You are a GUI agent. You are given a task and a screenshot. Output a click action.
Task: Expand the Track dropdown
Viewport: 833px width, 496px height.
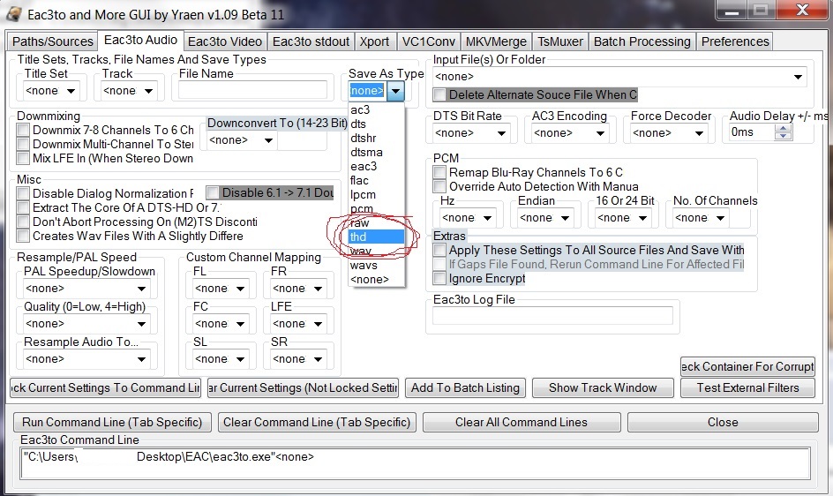149,91
